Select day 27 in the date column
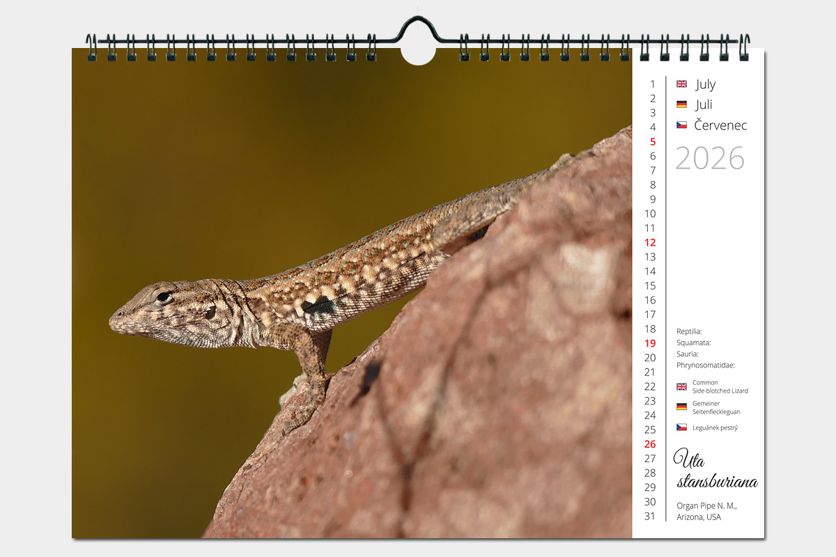 point(650,458)
